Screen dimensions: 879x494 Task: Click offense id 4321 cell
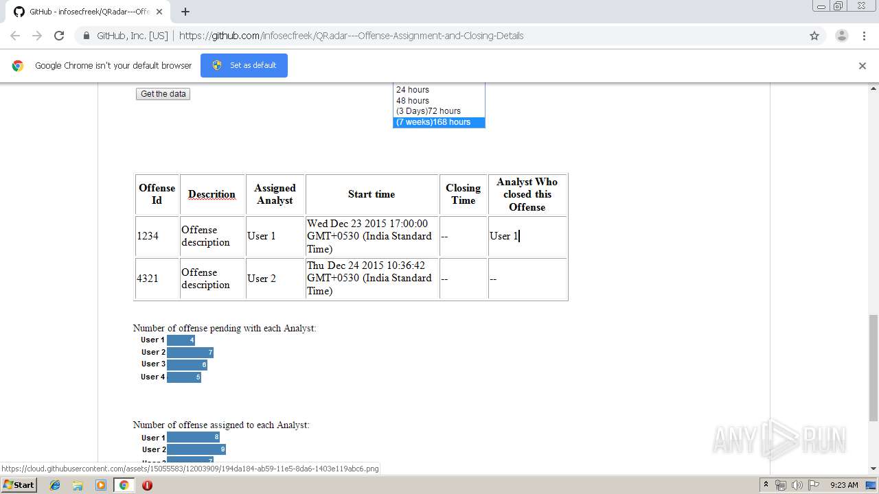point(157,279)
